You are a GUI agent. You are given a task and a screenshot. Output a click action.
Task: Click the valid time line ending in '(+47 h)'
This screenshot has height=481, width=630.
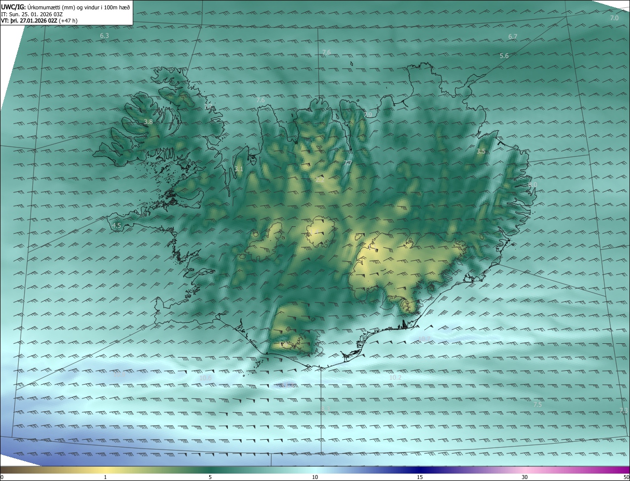click(x=39, y=21)
